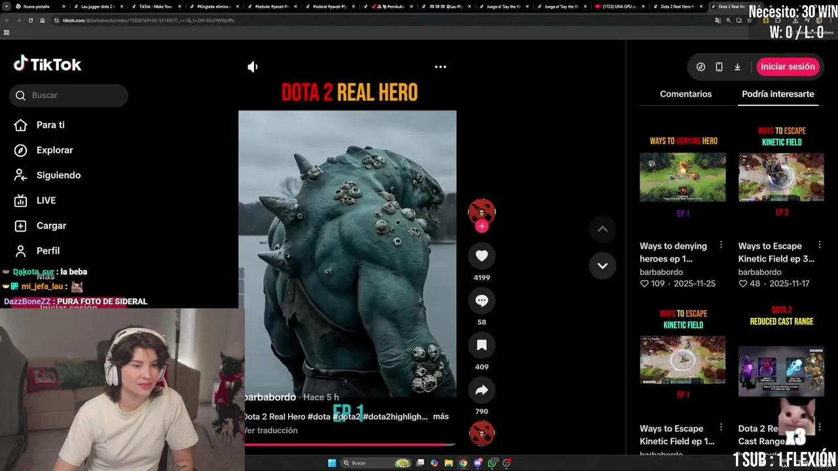Click the #dota2highligh... hashtag in the caption
838x471 pixels.
395,417
